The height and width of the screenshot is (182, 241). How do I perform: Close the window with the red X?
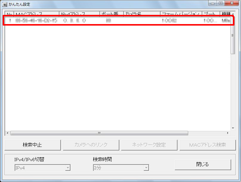(231, 4)
